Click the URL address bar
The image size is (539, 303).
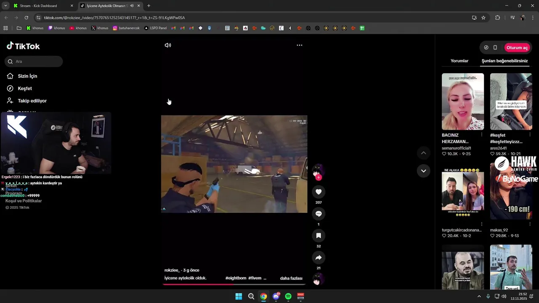click(253, 18)
